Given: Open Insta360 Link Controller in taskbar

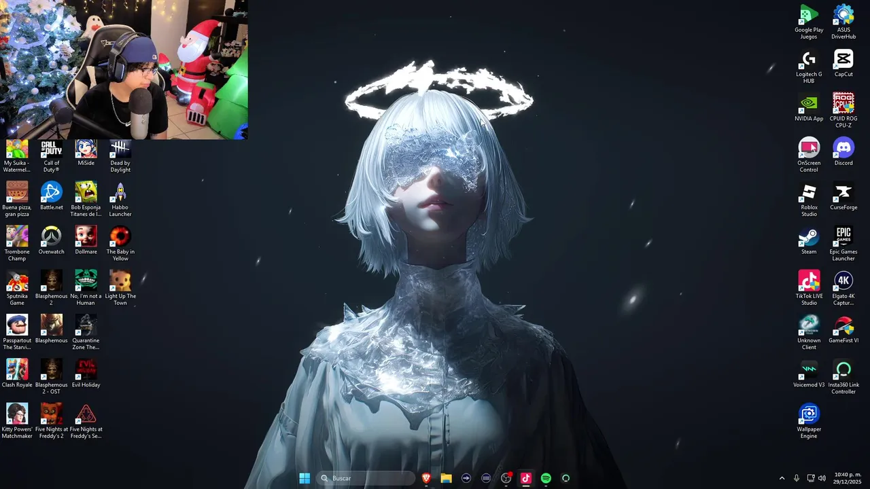Looking at the screenshot, I should 565,478.
